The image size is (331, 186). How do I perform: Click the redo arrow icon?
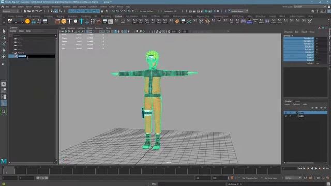tap(41, 11)
